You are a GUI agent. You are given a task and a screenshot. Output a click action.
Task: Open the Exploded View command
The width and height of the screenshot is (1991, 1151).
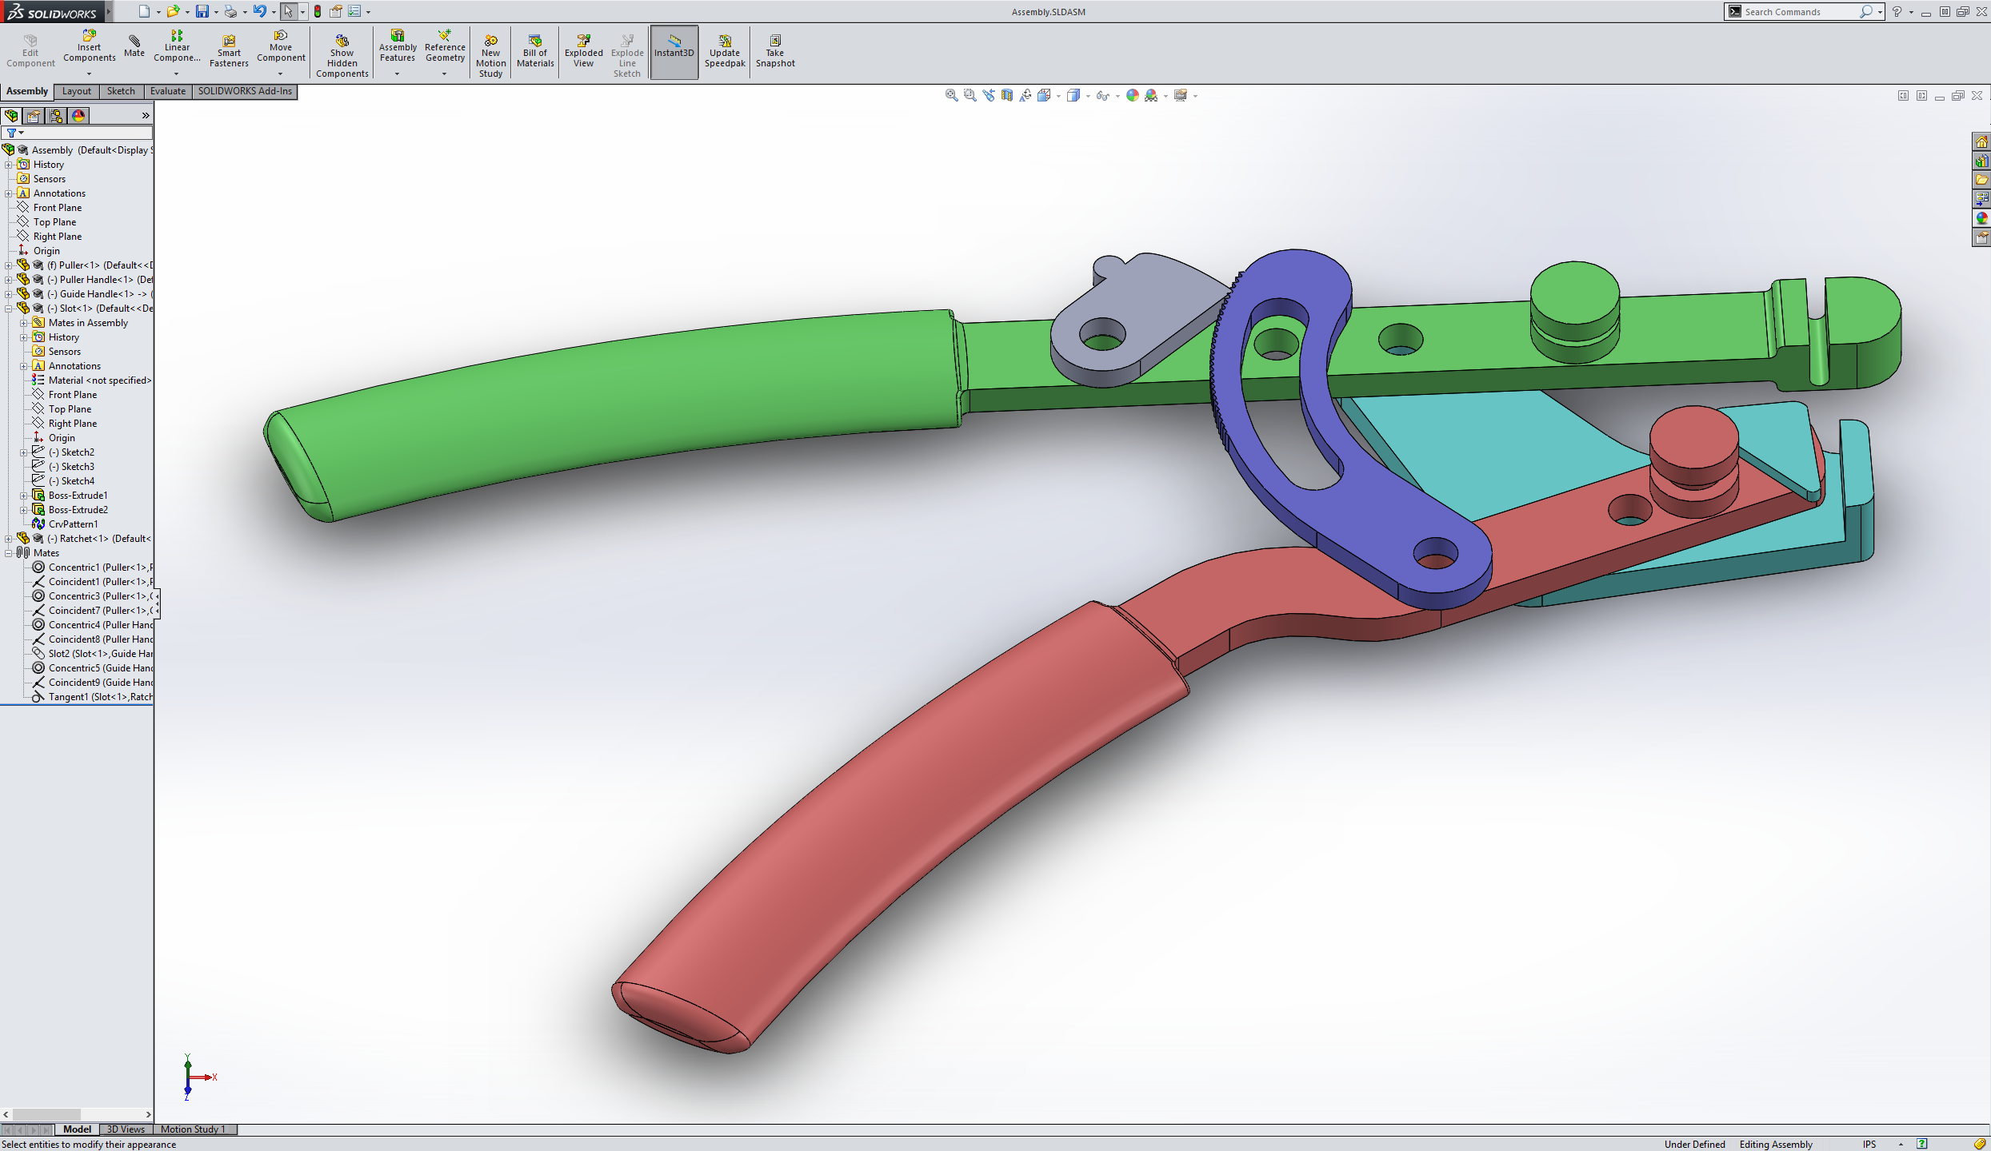pyautogui.click(x=584, y=50)
